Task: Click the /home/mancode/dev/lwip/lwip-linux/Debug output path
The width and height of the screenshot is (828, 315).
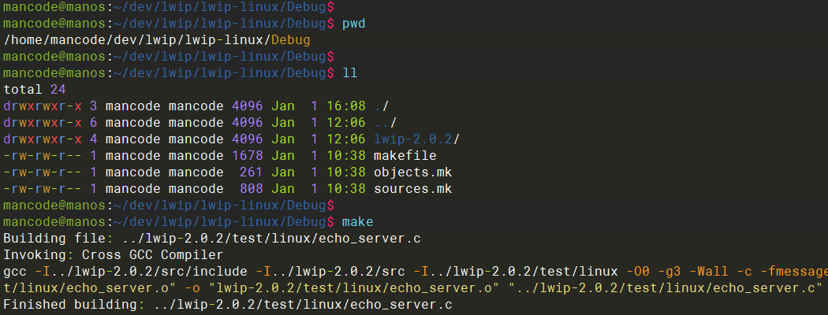Action: pyautogui.click(x=157, y=40)
